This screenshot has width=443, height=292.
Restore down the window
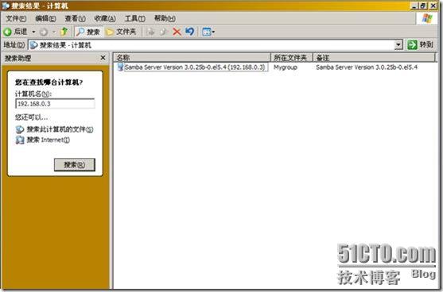pos(423,6)
